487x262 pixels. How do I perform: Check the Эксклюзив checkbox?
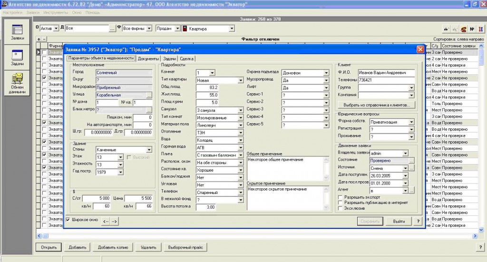(340, 208)
